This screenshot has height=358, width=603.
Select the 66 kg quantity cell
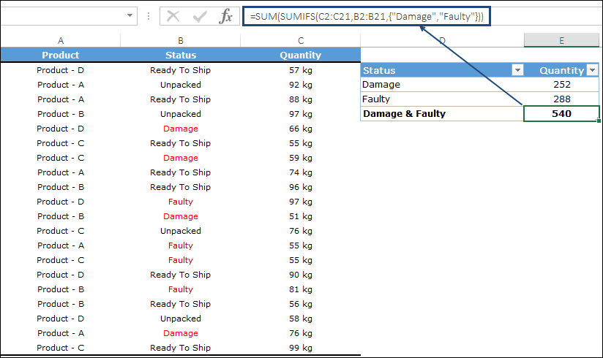click(x=300, y=129)
